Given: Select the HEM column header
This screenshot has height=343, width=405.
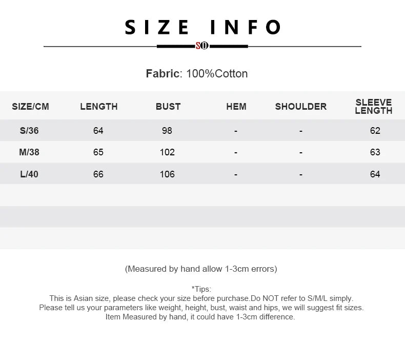Looking at the screenshot, I should click(x=236, y=107).
